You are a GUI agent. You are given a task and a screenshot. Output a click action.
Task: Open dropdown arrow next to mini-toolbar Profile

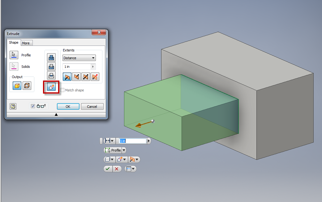[124, 150]
